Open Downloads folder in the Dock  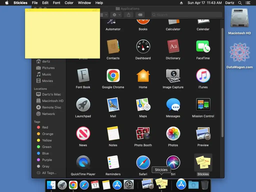pos(193,185)
